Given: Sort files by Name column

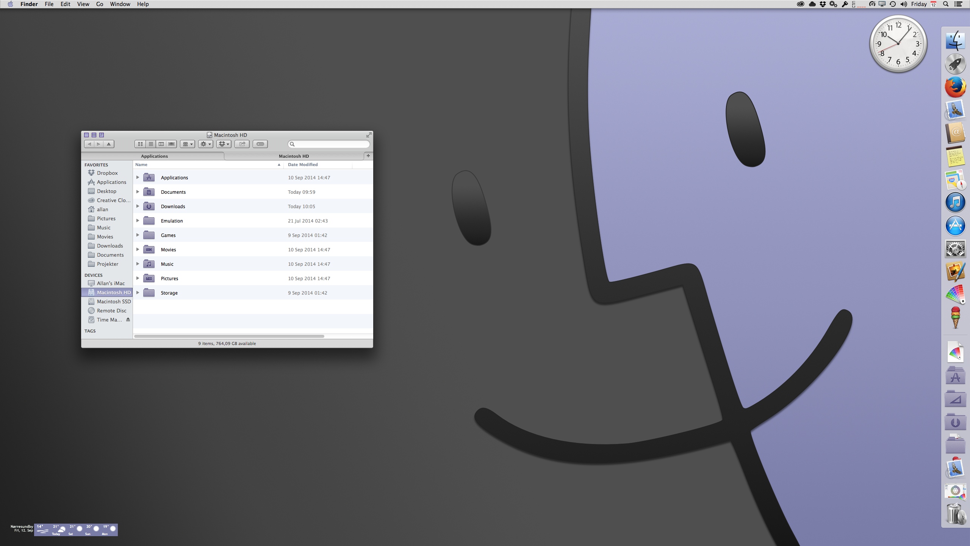Looking at the screenshot, I should (x=208, y=165).
